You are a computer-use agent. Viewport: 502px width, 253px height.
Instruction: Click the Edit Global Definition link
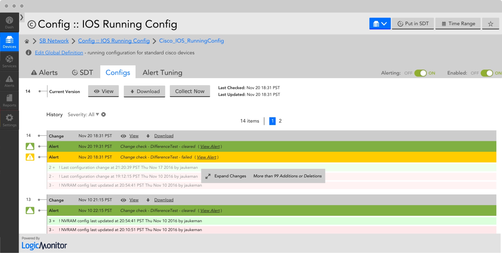pos(59,53)
